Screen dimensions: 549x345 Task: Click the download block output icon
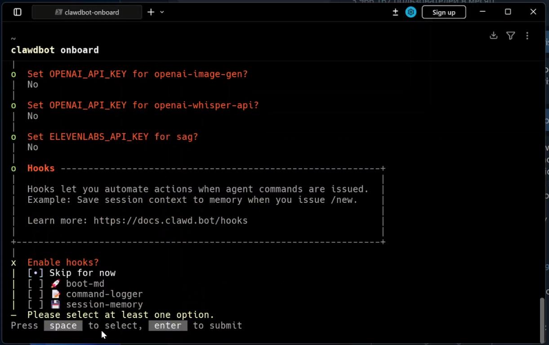493,35
